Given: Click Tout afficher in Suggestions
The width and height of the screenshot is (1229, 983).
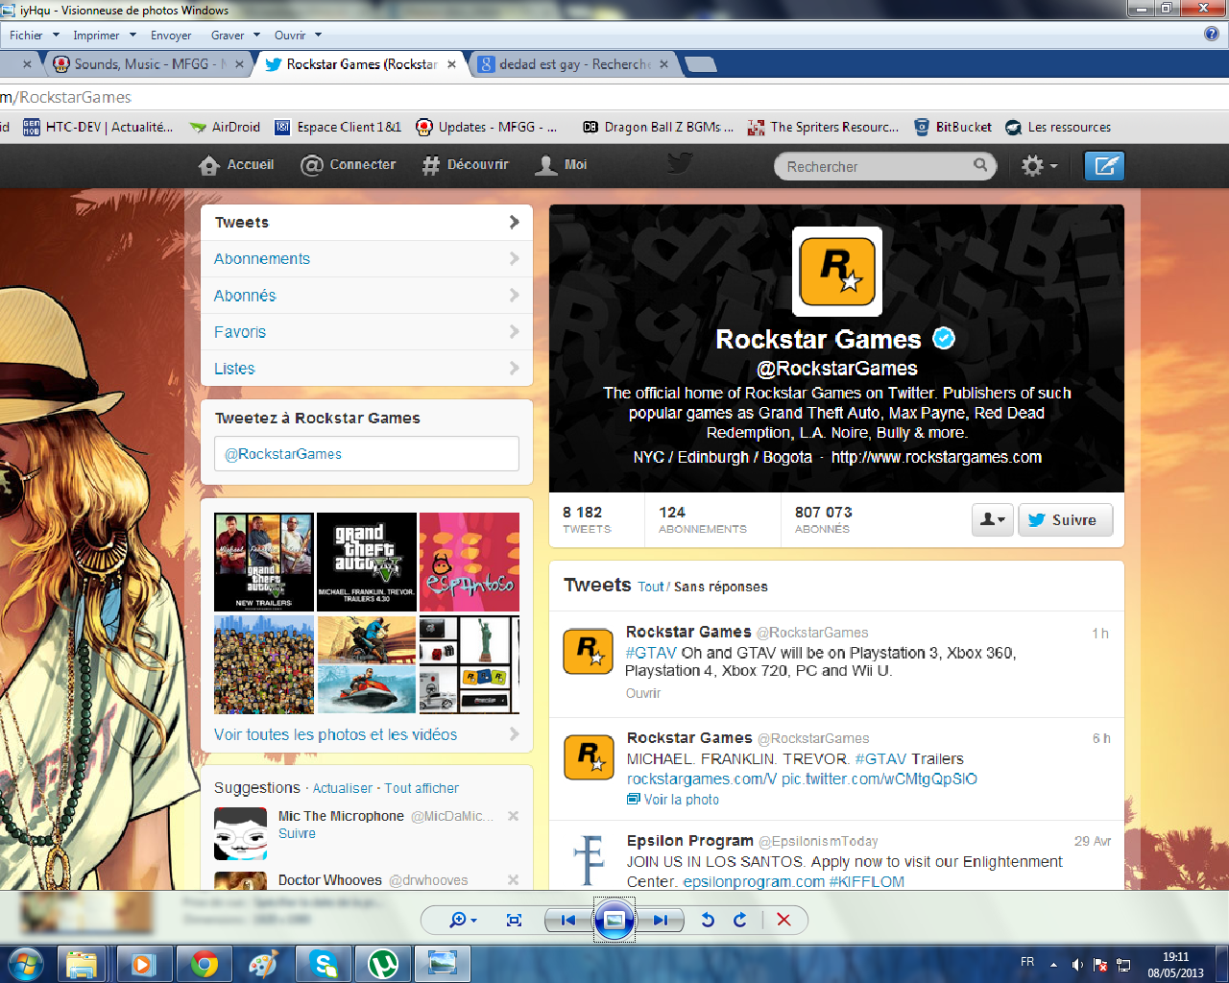Looking at the screenshot, I should point(422,788).
